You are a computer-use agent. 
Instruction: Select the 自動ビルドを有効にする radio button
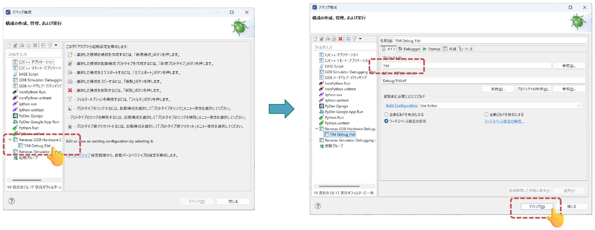(x=386, y=114)
